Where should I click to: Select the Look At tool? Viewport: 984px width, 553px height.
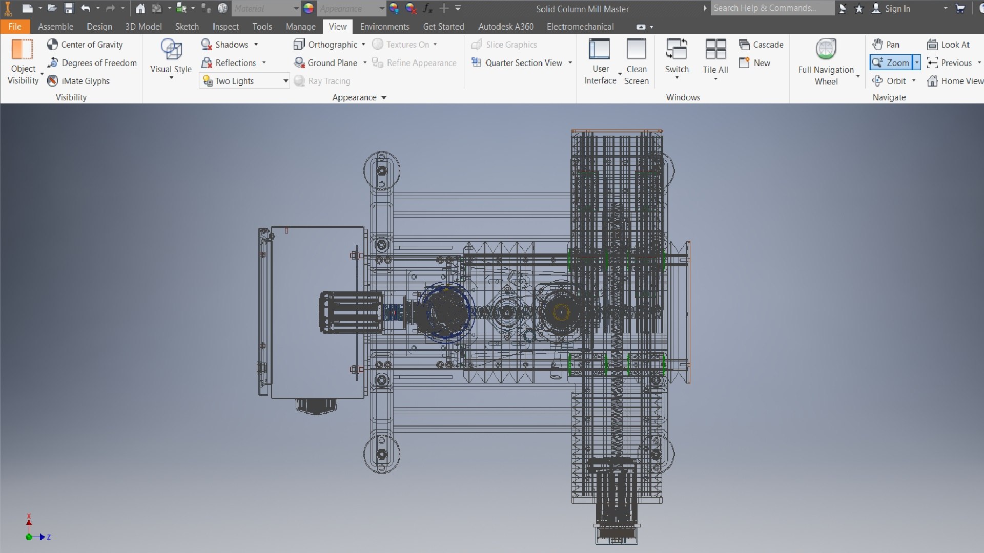[x=949, y=45]
